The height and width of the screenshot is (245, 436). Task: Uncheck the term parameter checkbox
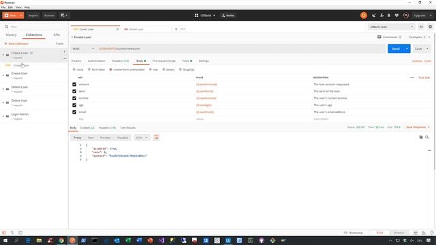[x=74, y=91]
